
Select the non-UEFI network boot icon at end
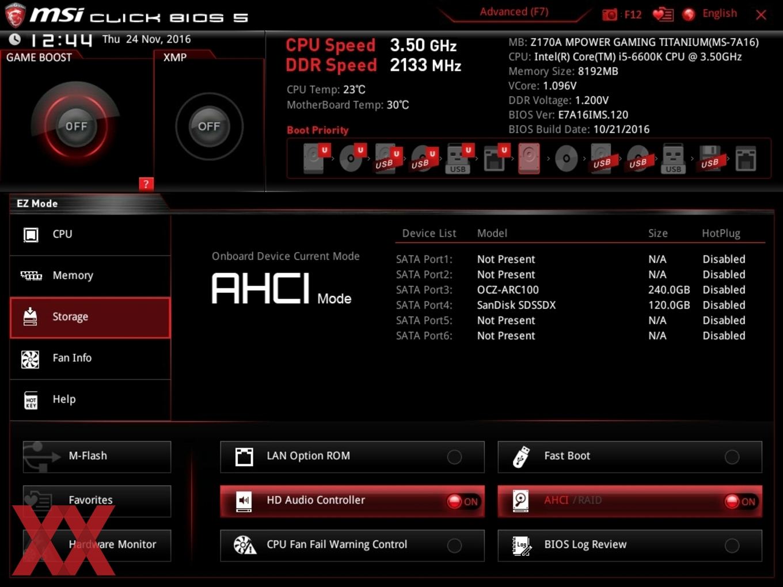[x=746, y=158]
